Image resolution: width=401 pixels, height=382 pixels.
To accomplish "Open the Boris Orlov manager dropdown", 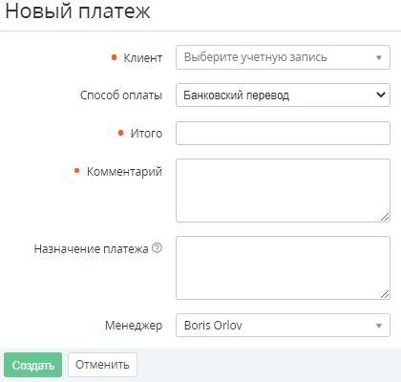I will [283, 326].
